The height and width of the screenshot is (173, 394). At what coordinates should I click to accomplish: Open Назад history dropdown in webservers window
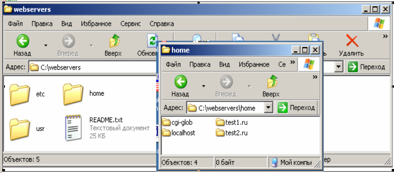click(x=46, y=45)
